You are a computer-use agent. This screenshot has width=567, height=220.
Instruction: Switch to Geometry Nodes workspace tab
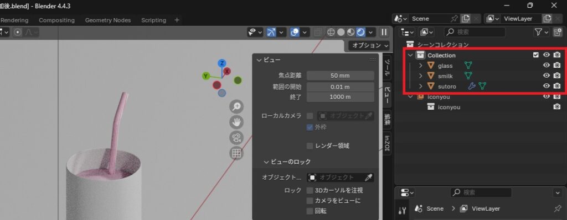[108, 20]
